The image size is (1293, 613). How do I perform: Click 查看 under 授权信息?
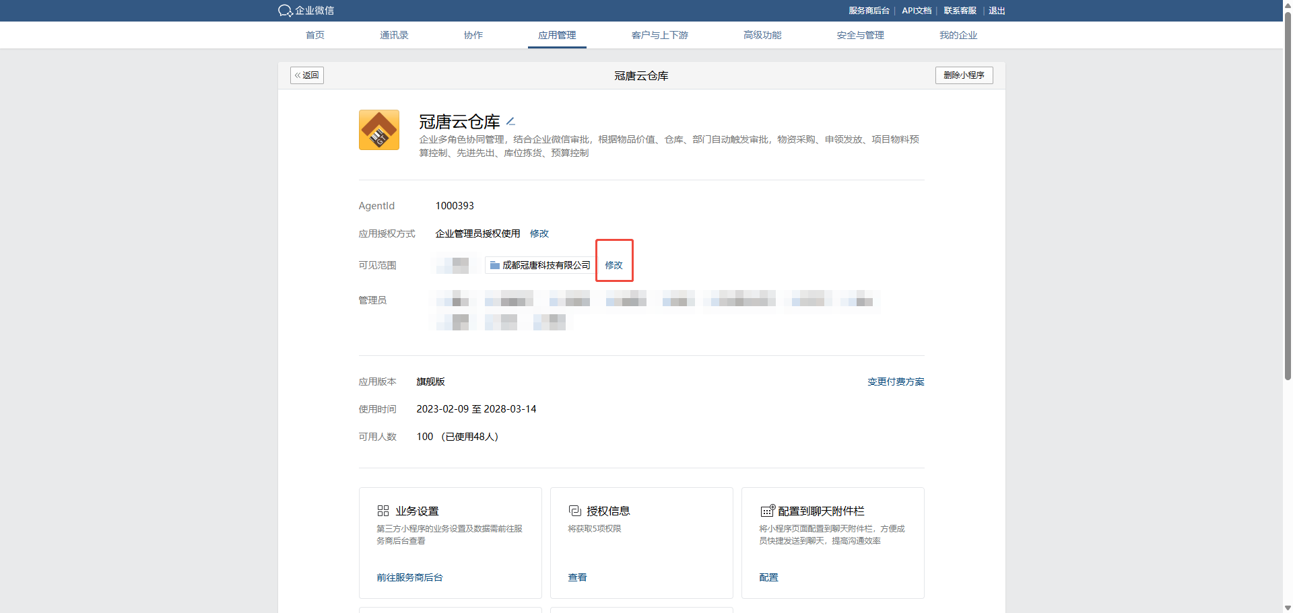577,577
